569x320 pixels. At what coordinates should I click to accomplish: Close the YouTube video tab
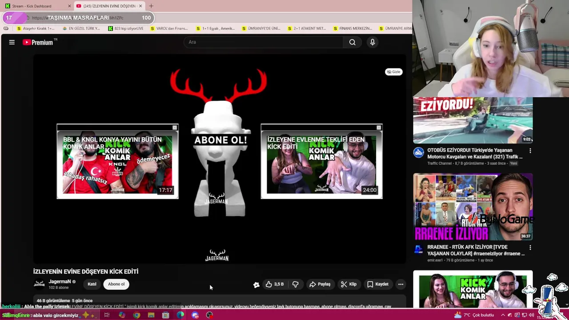tap(140, 6)
